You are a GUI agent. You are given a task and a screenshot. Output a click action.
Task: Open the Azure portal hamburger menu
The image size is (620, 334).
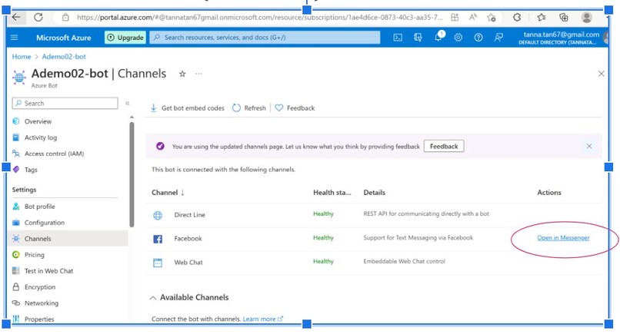[x=15, y=38]
